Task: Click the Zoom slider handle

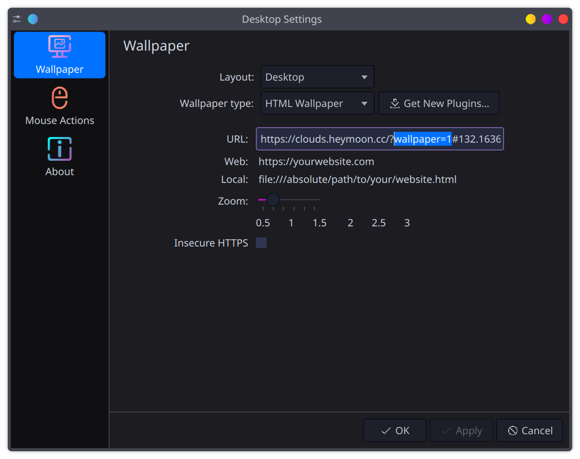Action: click(x=273, y=200)
